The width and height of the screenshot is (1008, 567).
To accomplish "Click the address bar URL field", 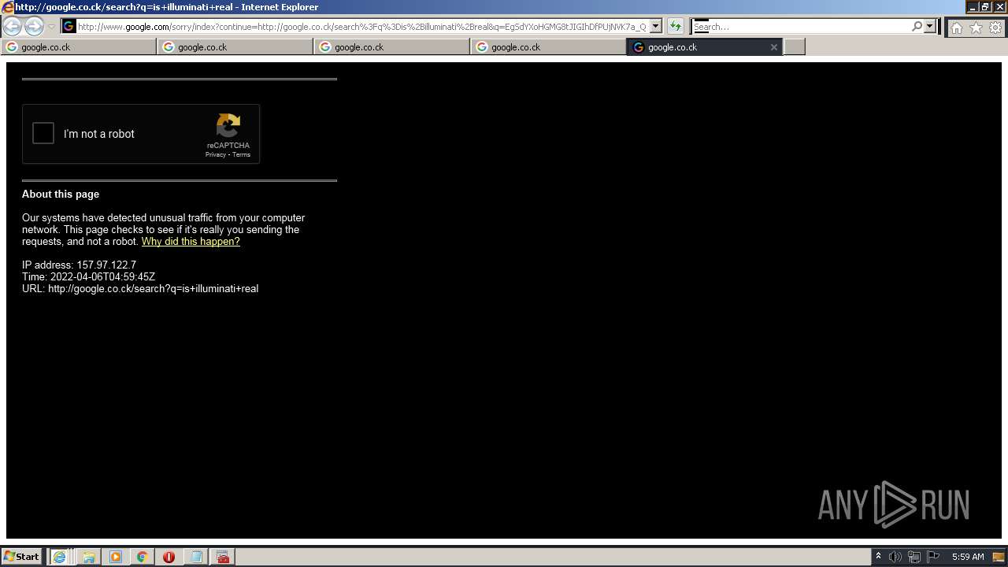I will coord(362,27).
